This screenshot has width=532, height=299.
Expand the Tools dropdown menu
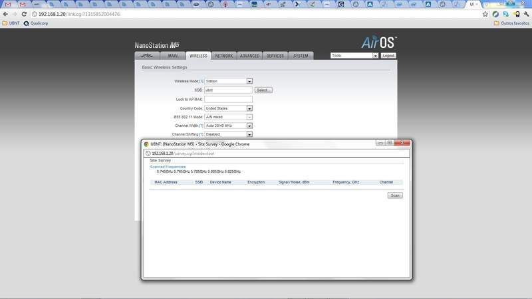pyautogui.click(x=354, y=56)
